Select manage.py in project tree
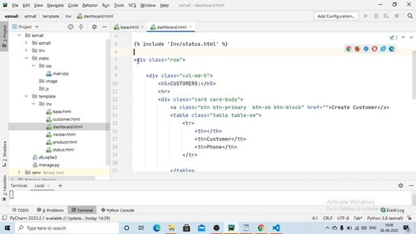Image resolution: width=416 pixels, height=234 pixels. point(49,164)
